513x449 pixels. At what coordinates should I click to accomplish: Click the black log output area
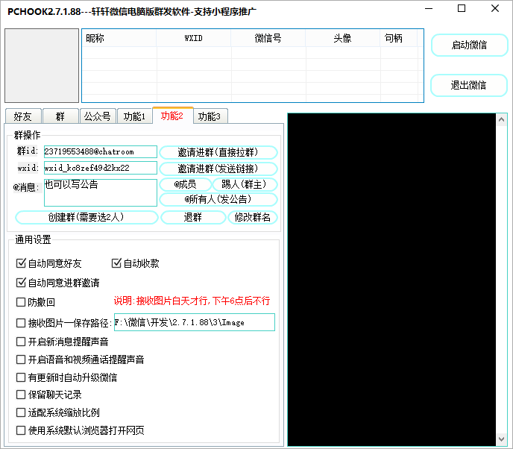(x=392, y=280)
